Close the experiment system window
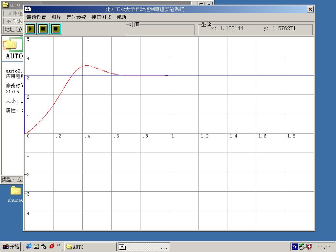336x252 pixels. coord(310,10)
